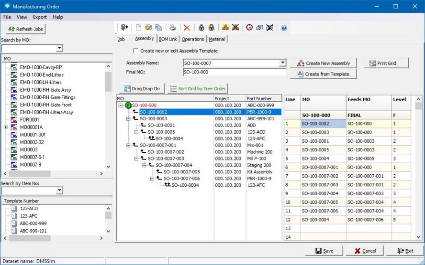The height and width of the screenshot is (265, 425).
Task: Click the exit door toolbar icon
Action: (x=124, y=28)
